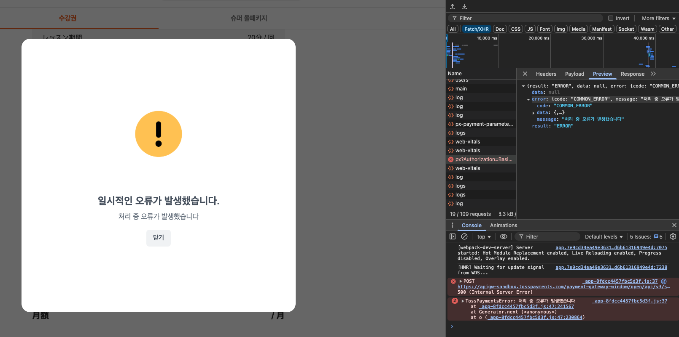
Task: Click the export HAR download icon
Action: 464,6
